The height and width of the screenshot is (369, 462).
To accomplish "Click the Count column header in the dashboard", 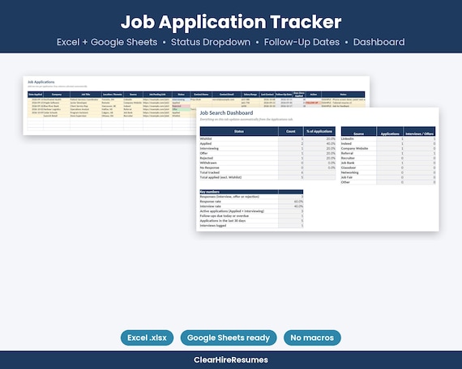I will click(290, 131).
